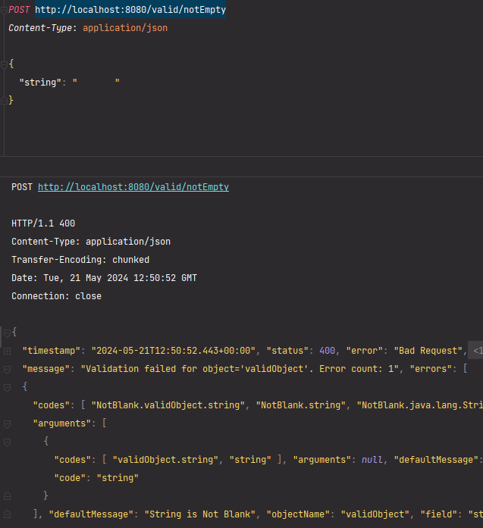This screenshot has width=483, height=528.
Task: Click fold end marker beside inner closing brace
Action: coord(7,496)
